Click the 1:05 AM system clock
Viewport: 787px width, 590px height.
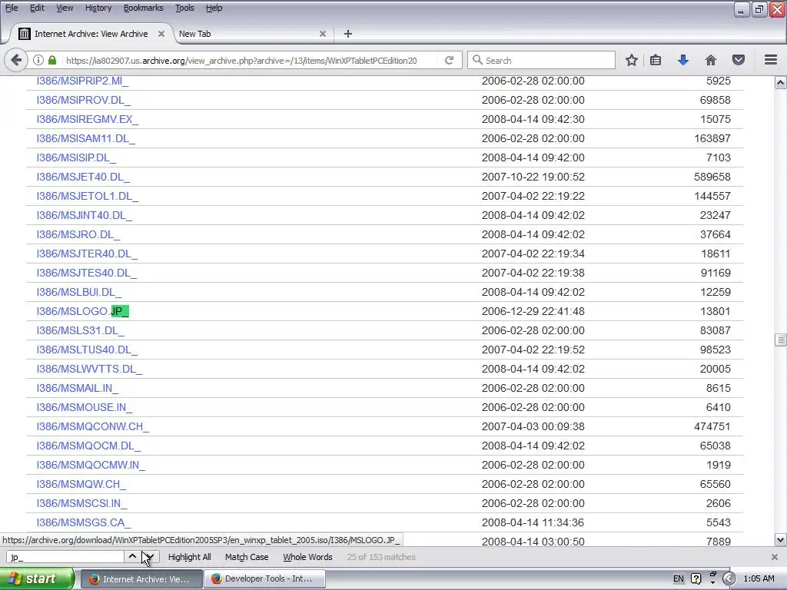point(759,578)
